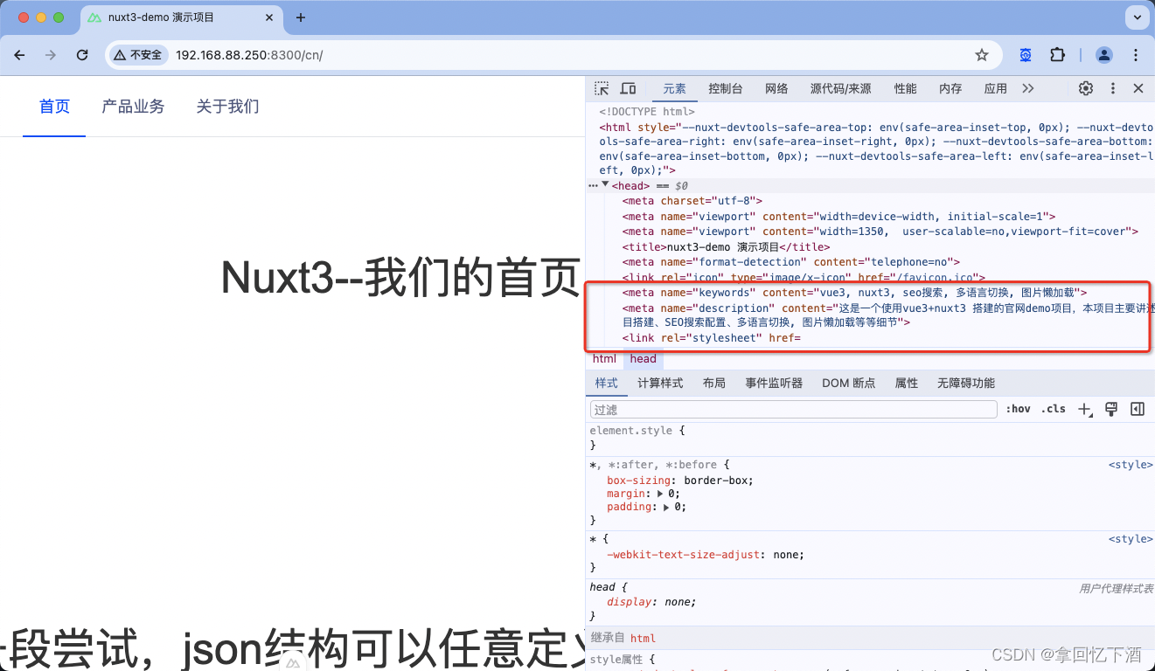Select the head breadcrumb

643,359
